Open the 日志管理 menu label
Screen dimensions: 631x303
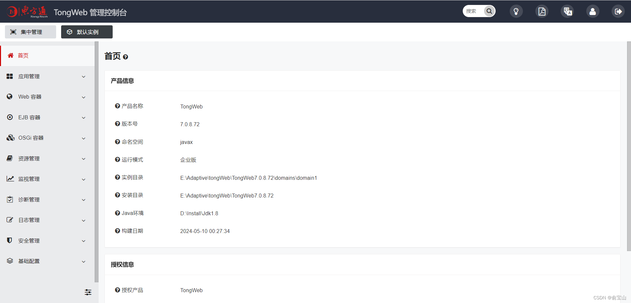pyautogui.click(x=29, y=220)
